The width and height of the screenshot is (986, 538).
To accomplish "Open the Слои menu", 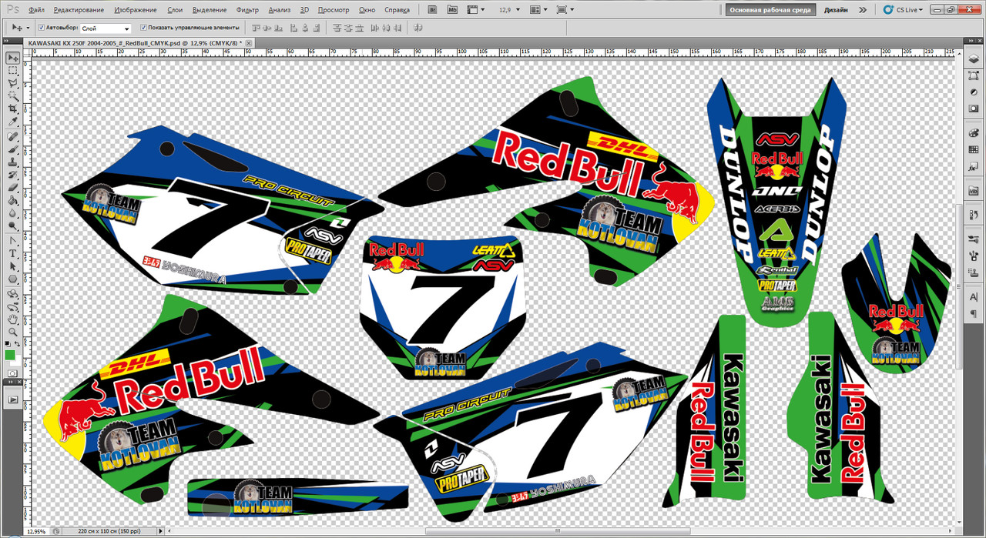I will (x=175, y=10).
